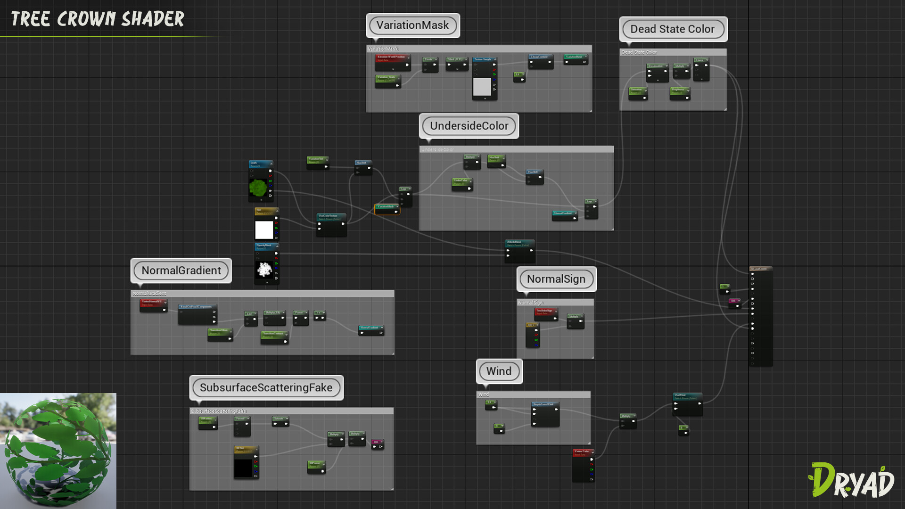Select the Absolute World Position node

pyautogui.click(x=392, y=57)
